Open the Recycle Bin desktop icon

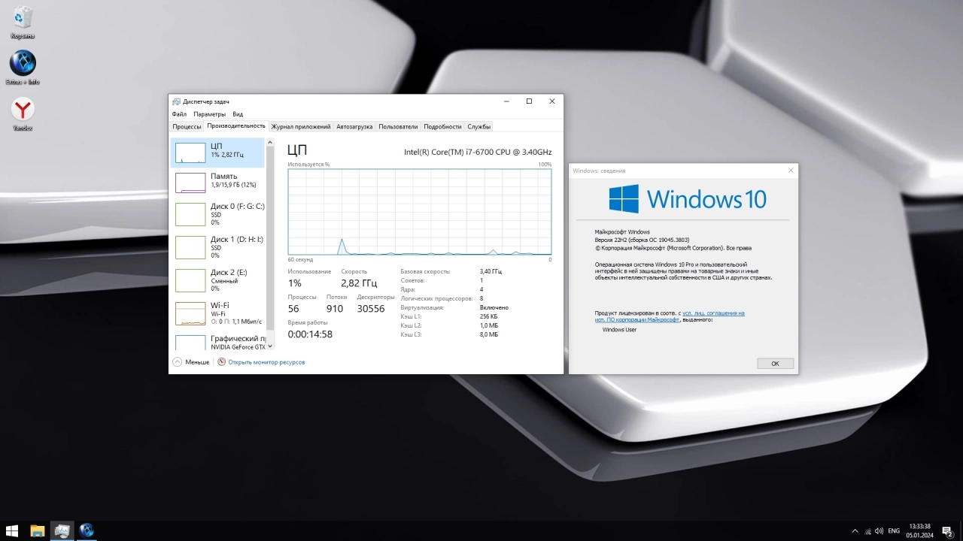(x=23, y=23)
